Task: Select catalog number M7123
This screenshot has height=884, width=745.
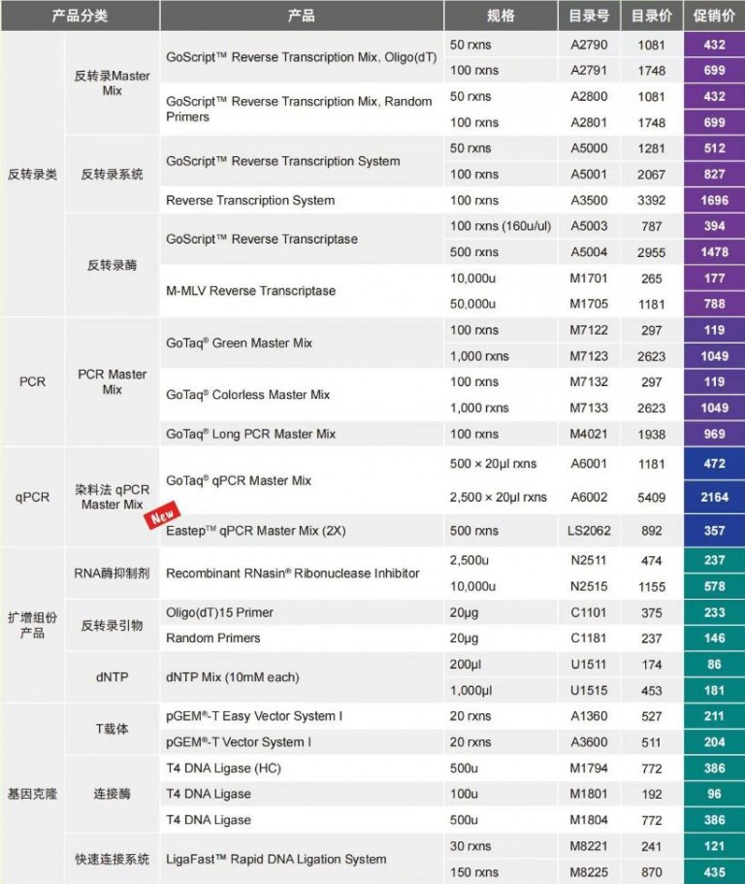Action: click(589, 356)
